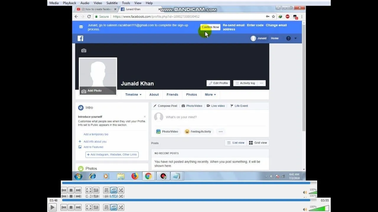The image size is (378, 212).
Task: Open the Subtitle menu
Action: pyautogui.click(x=112, y=3)
